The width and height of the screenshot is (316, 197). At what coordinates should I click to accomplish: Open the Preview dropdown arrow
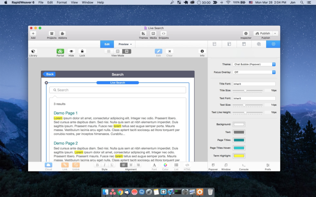(131, 44)
